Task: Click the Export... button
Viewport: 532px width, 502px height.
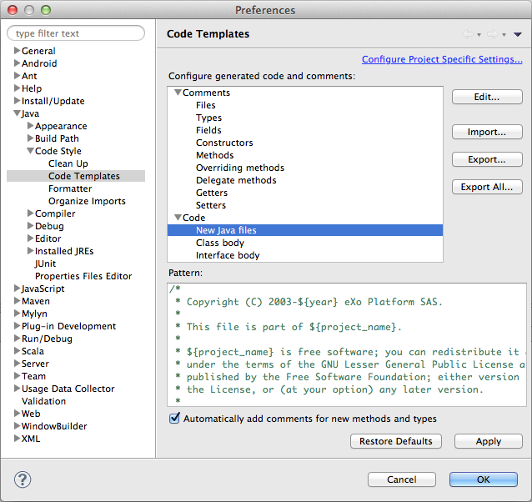Action: point(487,159)
